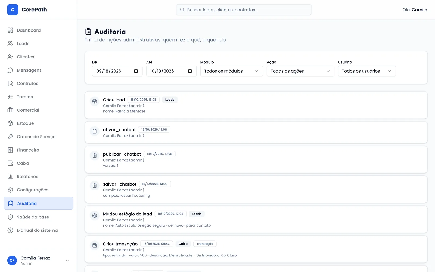Open the Todos os módulos dropdown
The height and width of the screenshot is (272, 435).
coord(231,71)
